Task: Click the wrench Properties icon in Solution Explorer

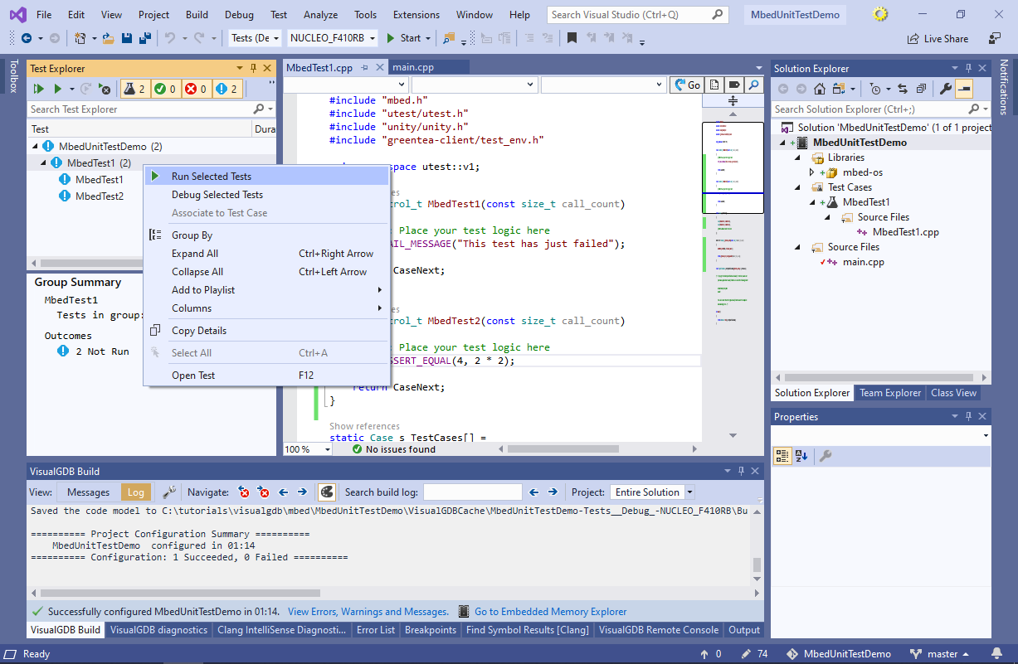Action: coord(945,89)
